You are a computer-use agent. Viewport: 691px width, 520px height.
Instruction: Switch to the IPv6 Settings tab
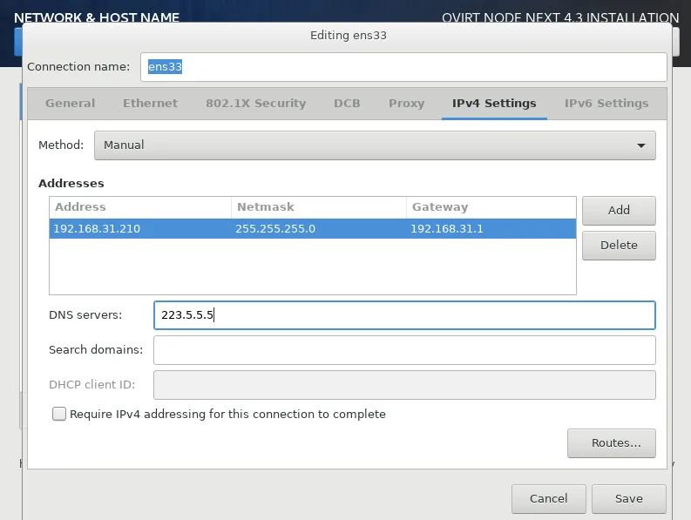pyautogui.click(x=606, y=103)
